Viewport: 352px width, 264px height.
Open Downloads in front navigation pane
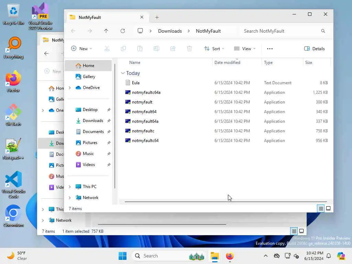tap(88, 121)
